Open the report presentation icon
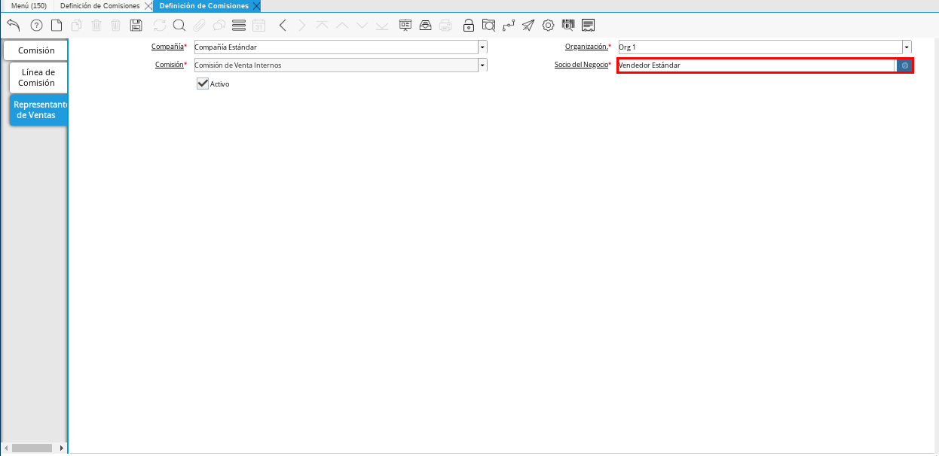The height and width of the screenshot is (456, 939). (405, 25)
